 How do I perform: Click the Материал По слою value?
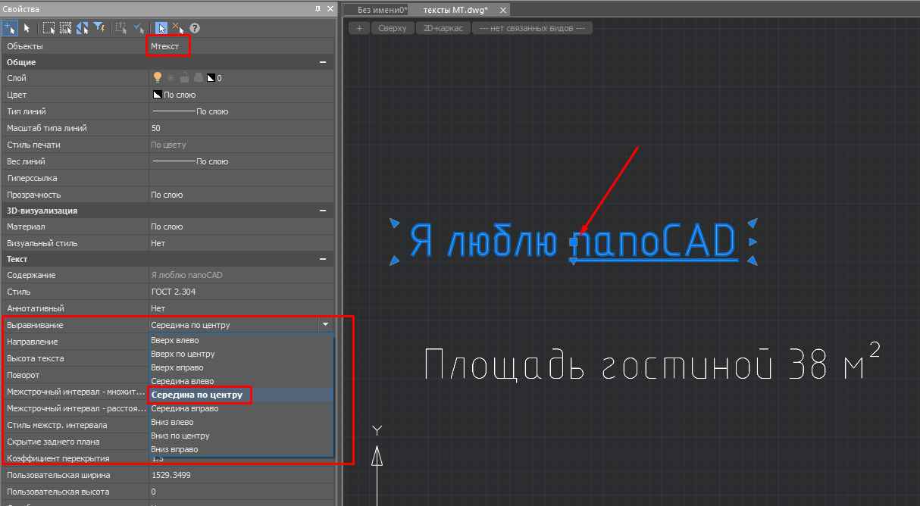click(x=241, y=226)
